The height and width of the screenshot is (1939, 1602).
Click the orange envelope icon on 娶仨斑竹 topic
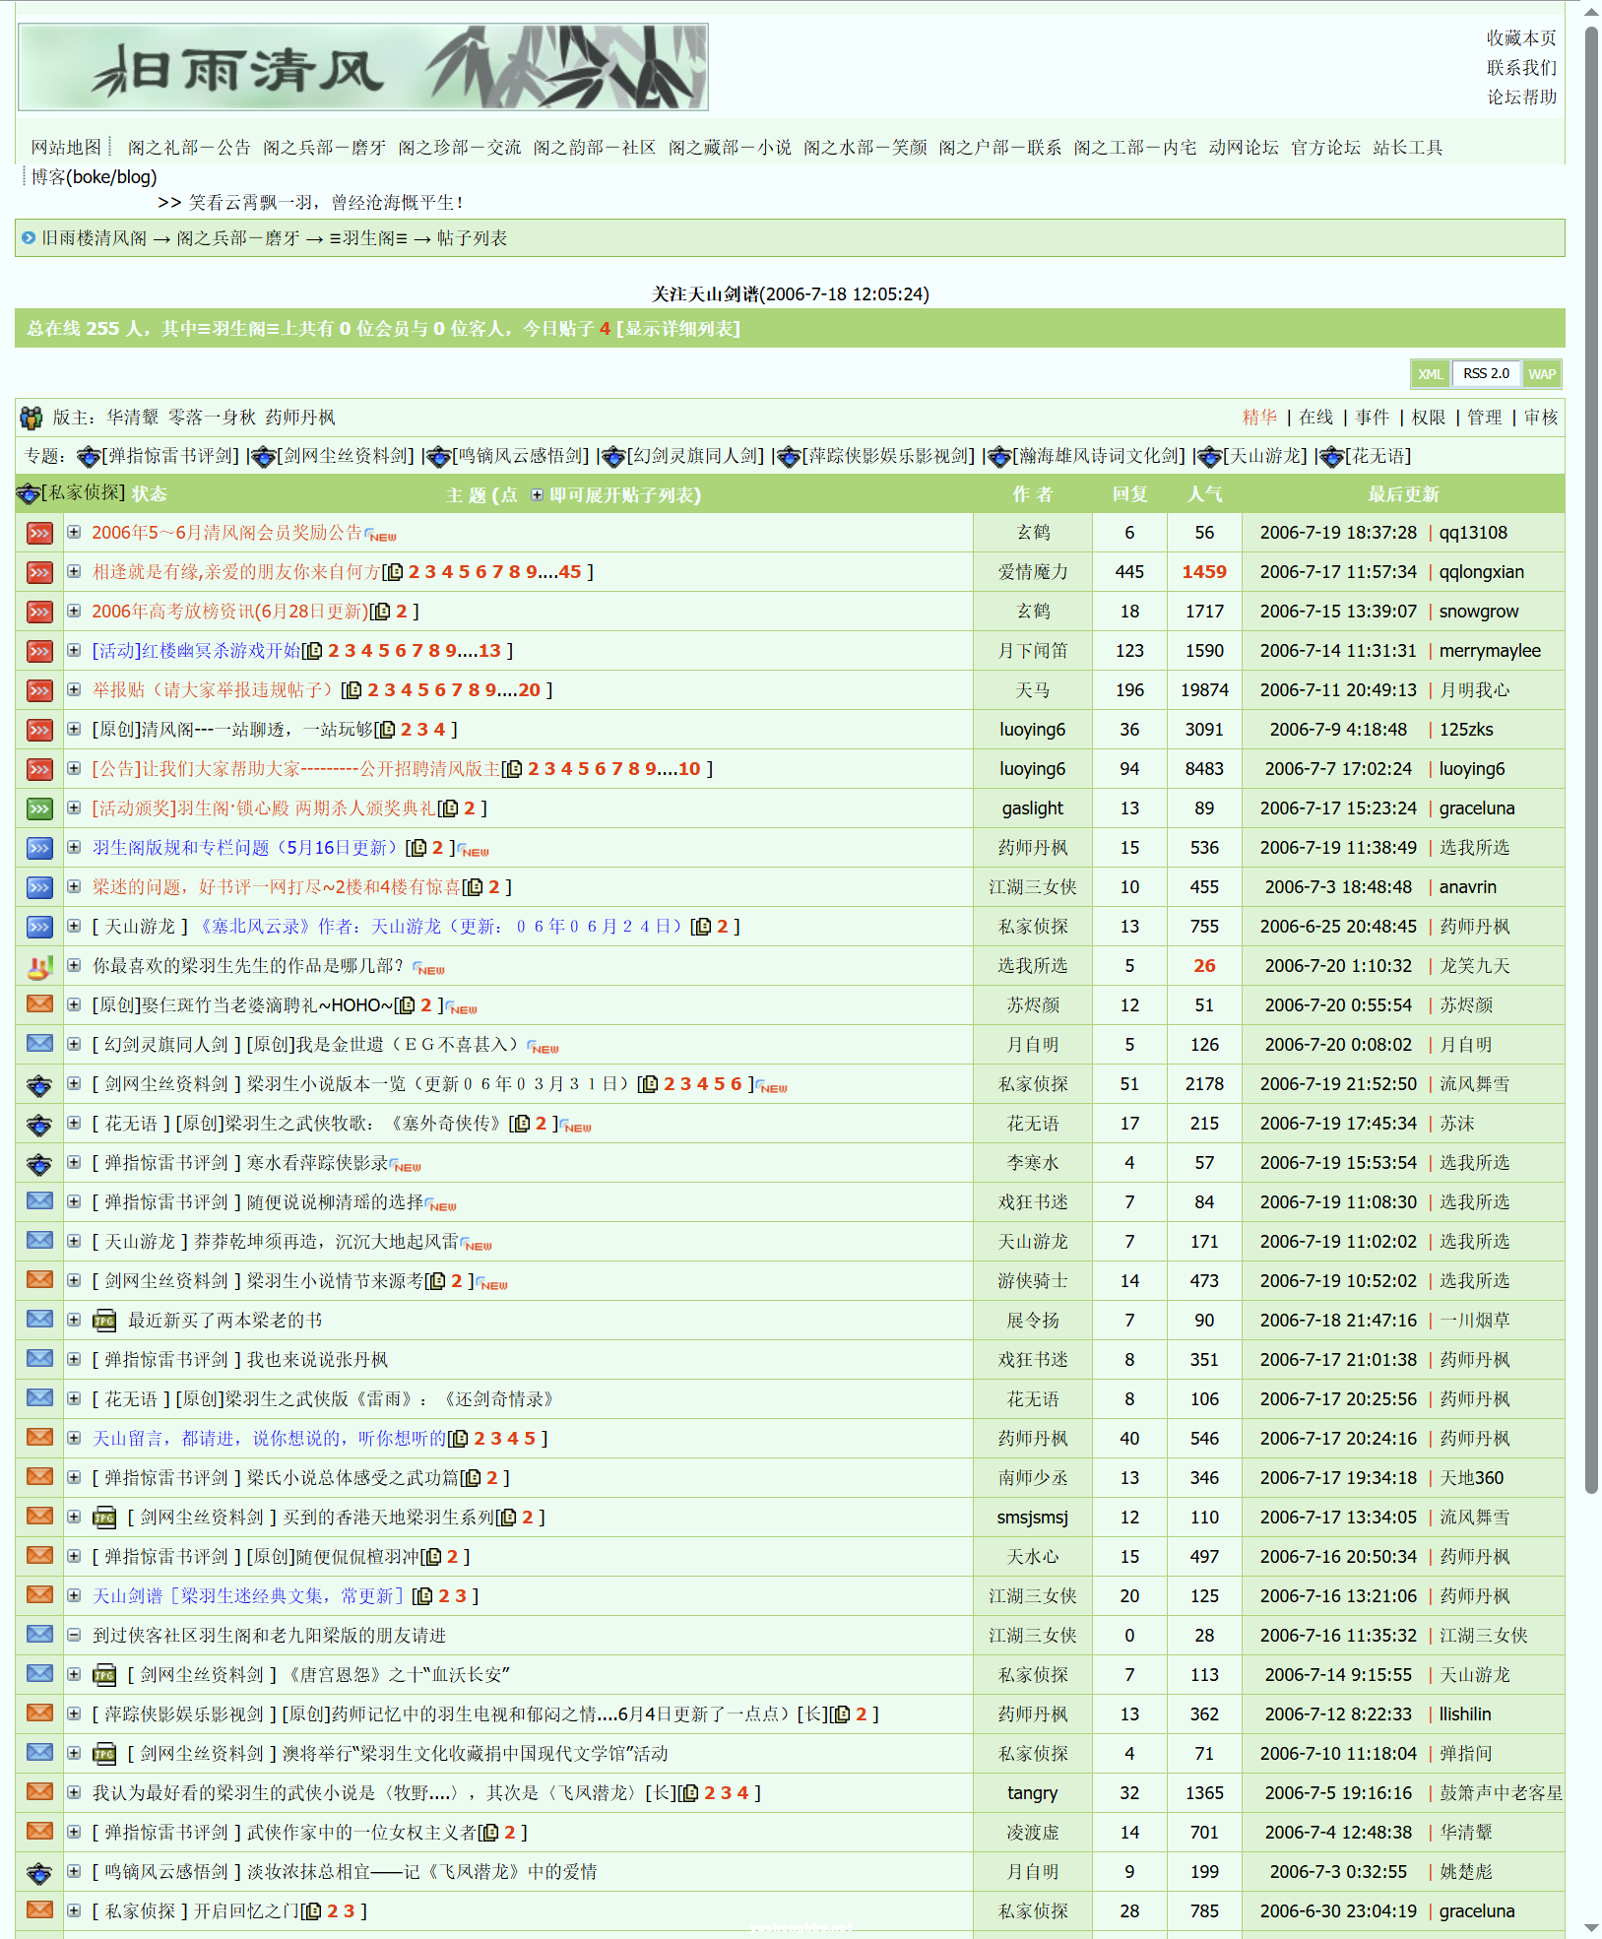tap(38, 1004)
